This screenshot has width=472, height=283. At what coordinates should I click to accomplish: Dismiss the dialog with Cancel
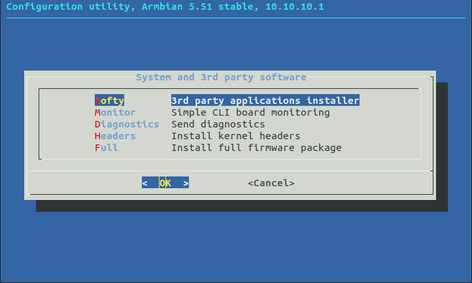coord(271,183)
